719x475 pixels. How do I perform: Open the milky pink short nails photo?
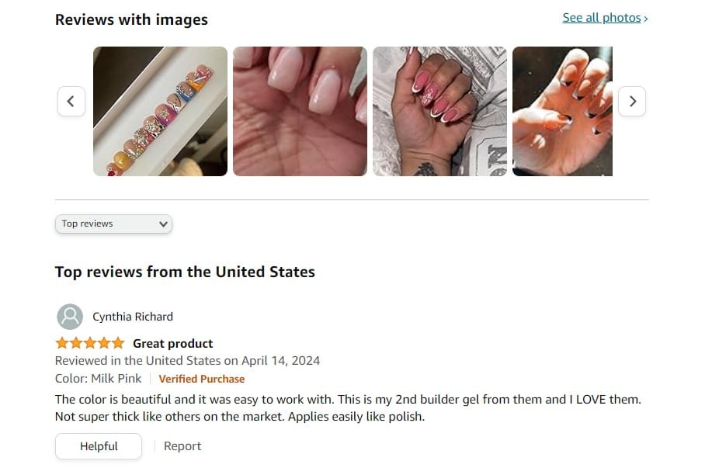pos(300,112)
